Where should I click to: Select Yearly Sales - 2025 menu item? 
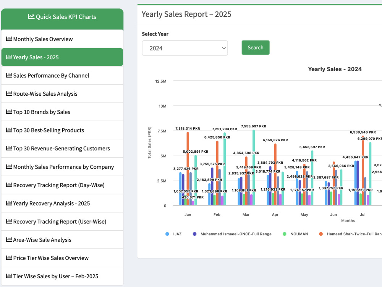tap(62, 57)
